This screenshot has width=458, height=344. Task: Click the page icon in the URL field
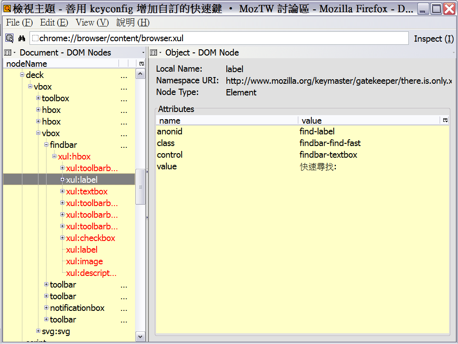click(35, 39)
